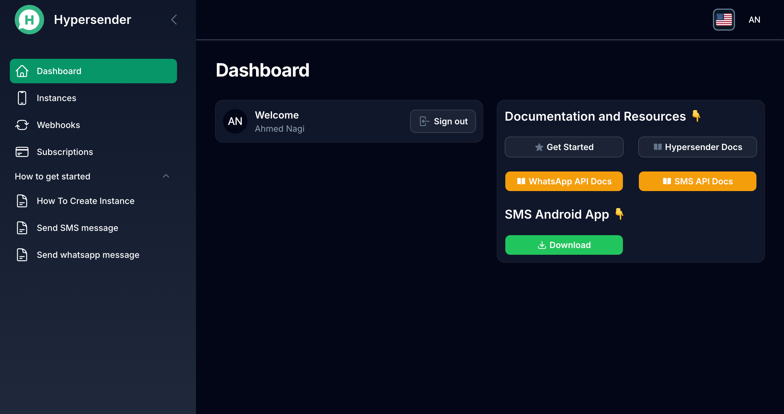The height and width of the screenshot is (414, 784).
Task: Open Send whatsapp message guide
Action: [x=93, y=255]
